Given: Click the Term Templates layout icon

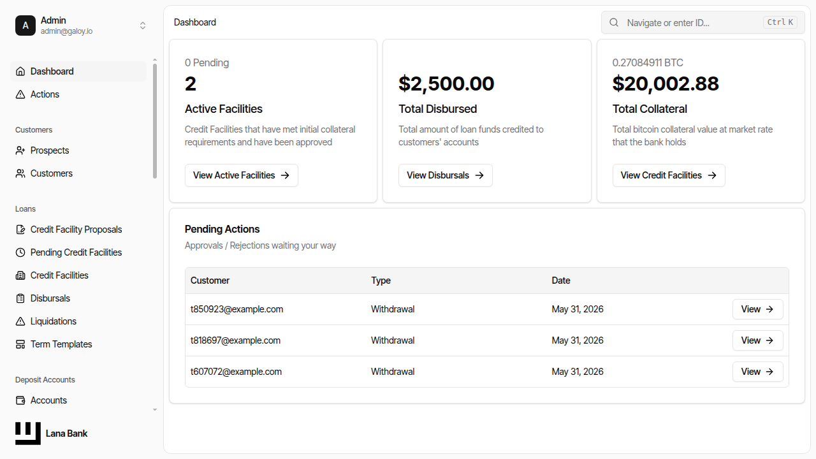Looking at the screenshot, I should pyautogui.click(x=20, y=344).
